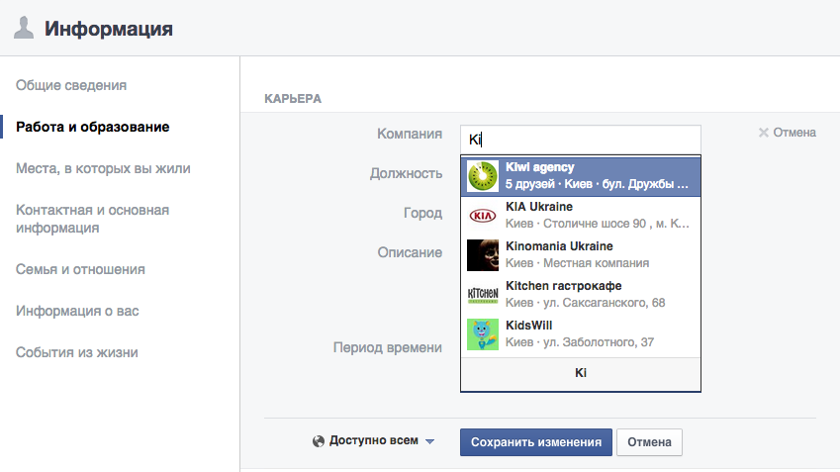
Task: Click into the Компания input field
Action: (581, 140)
